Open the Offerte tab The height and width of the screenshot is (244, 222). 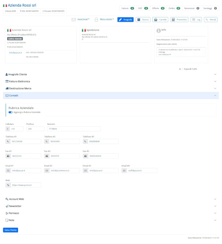pyautogui.click(x=158, y=8)
